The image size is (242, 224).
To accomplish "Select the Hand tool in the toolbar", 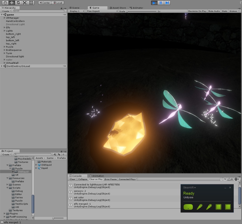I will (x=5, y=3).
